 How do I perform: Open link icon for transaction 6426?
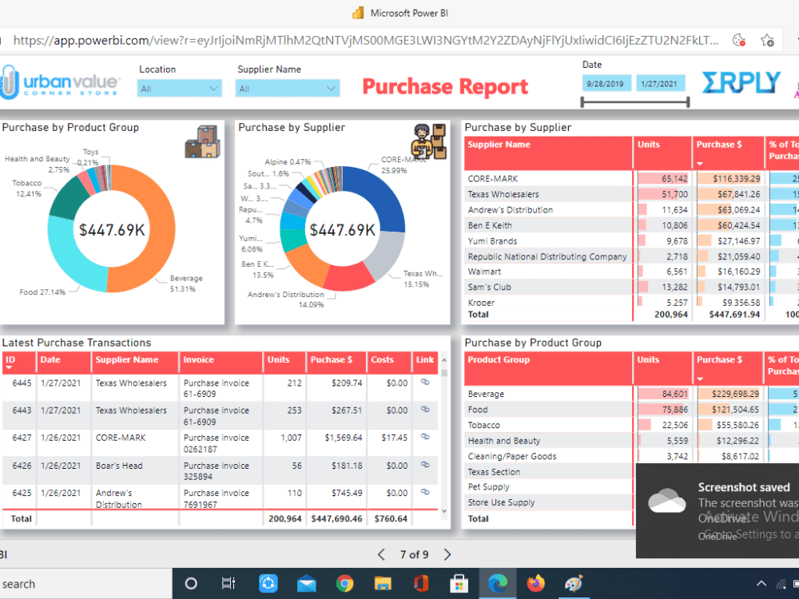pyautogui.click(x=425, y=465)
